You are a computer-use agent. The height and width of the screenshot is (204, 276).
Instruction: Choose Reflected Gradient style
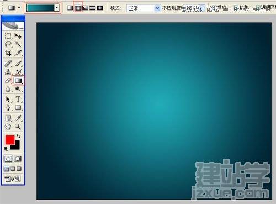tap(93, 8)
